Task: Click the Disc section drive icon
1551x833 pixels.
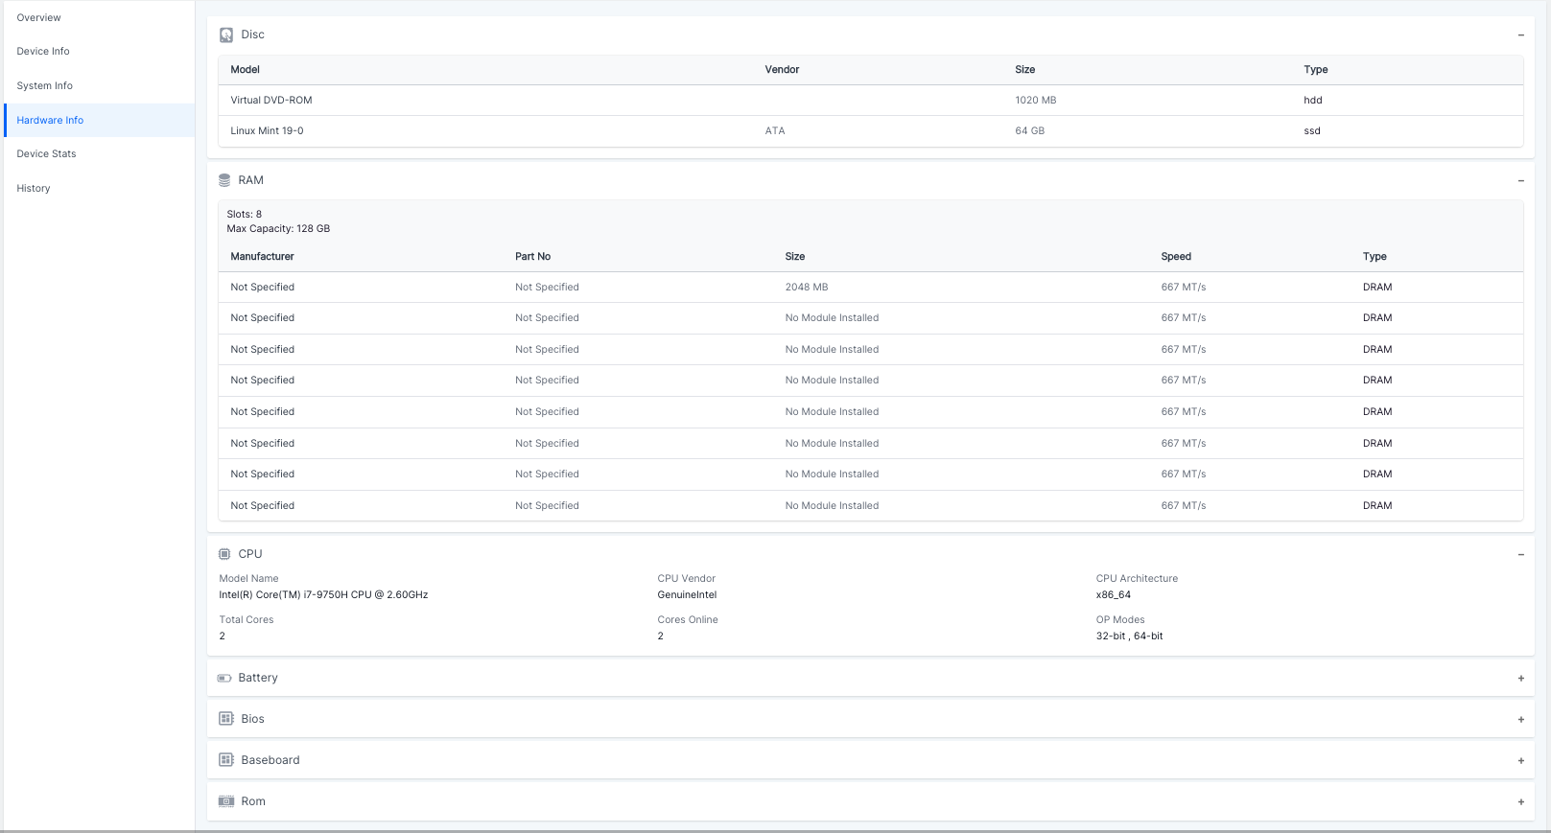Action: [226, 35]
